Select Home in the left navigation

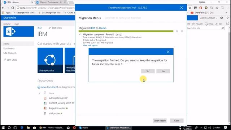pyautogui.click(x=6, y=44)
